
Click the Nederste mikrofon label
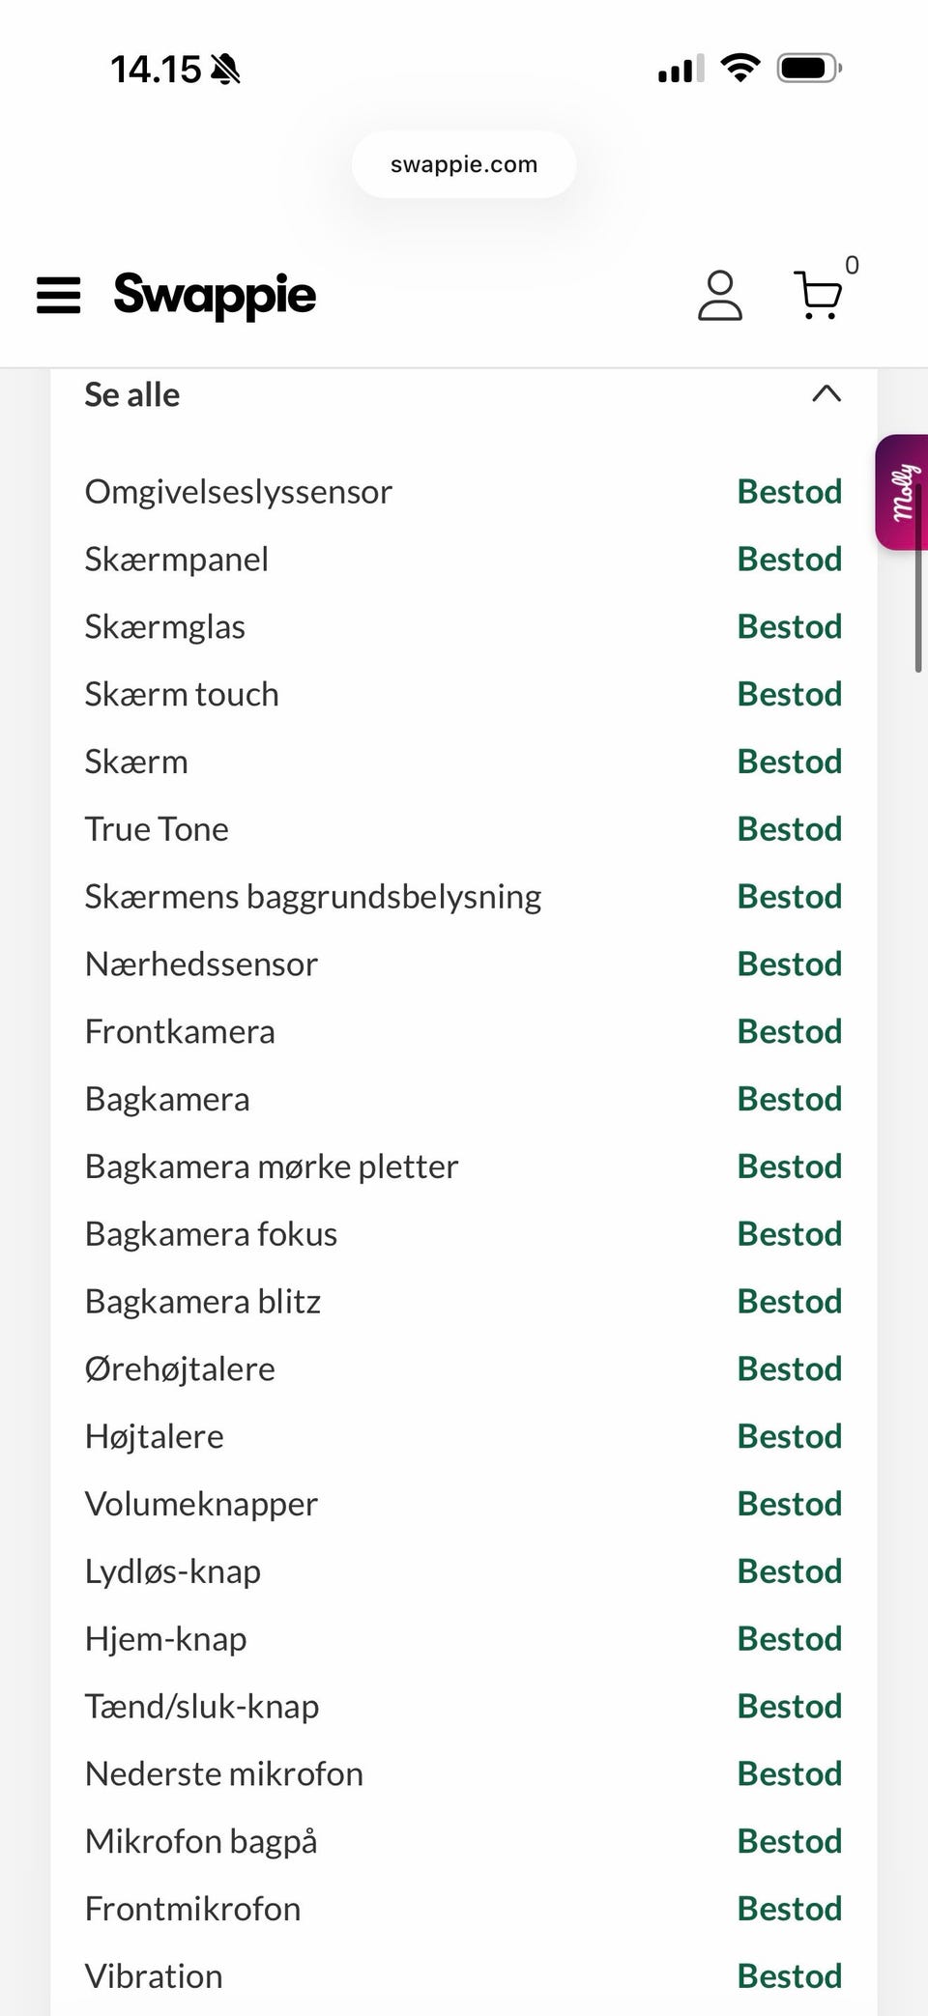click(x=224, y=1774)
